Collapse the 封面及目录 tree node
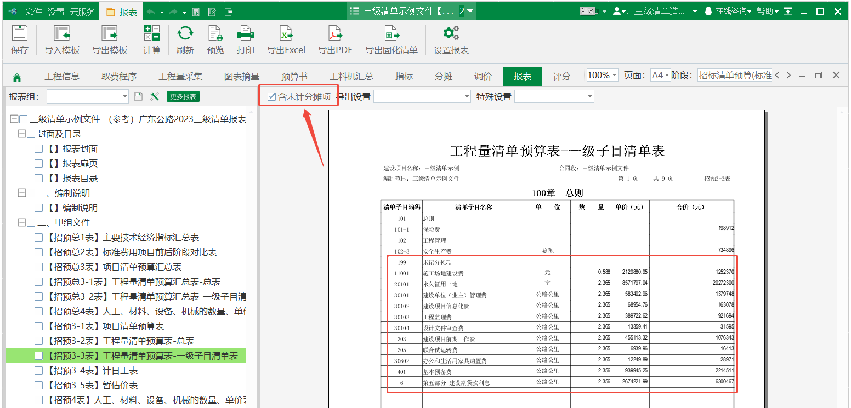851x408 pixels. [22, 134]
